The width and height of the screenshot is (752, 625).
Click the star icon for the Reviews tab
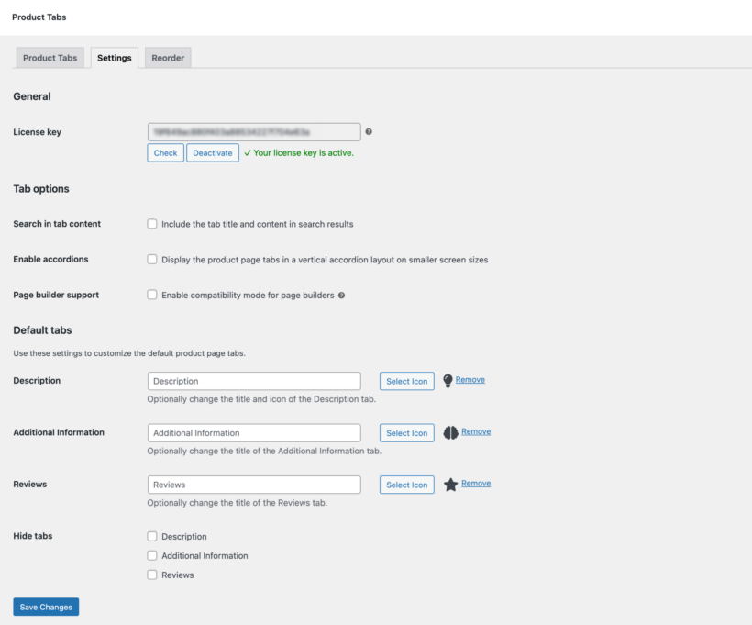tap(449, 484)
